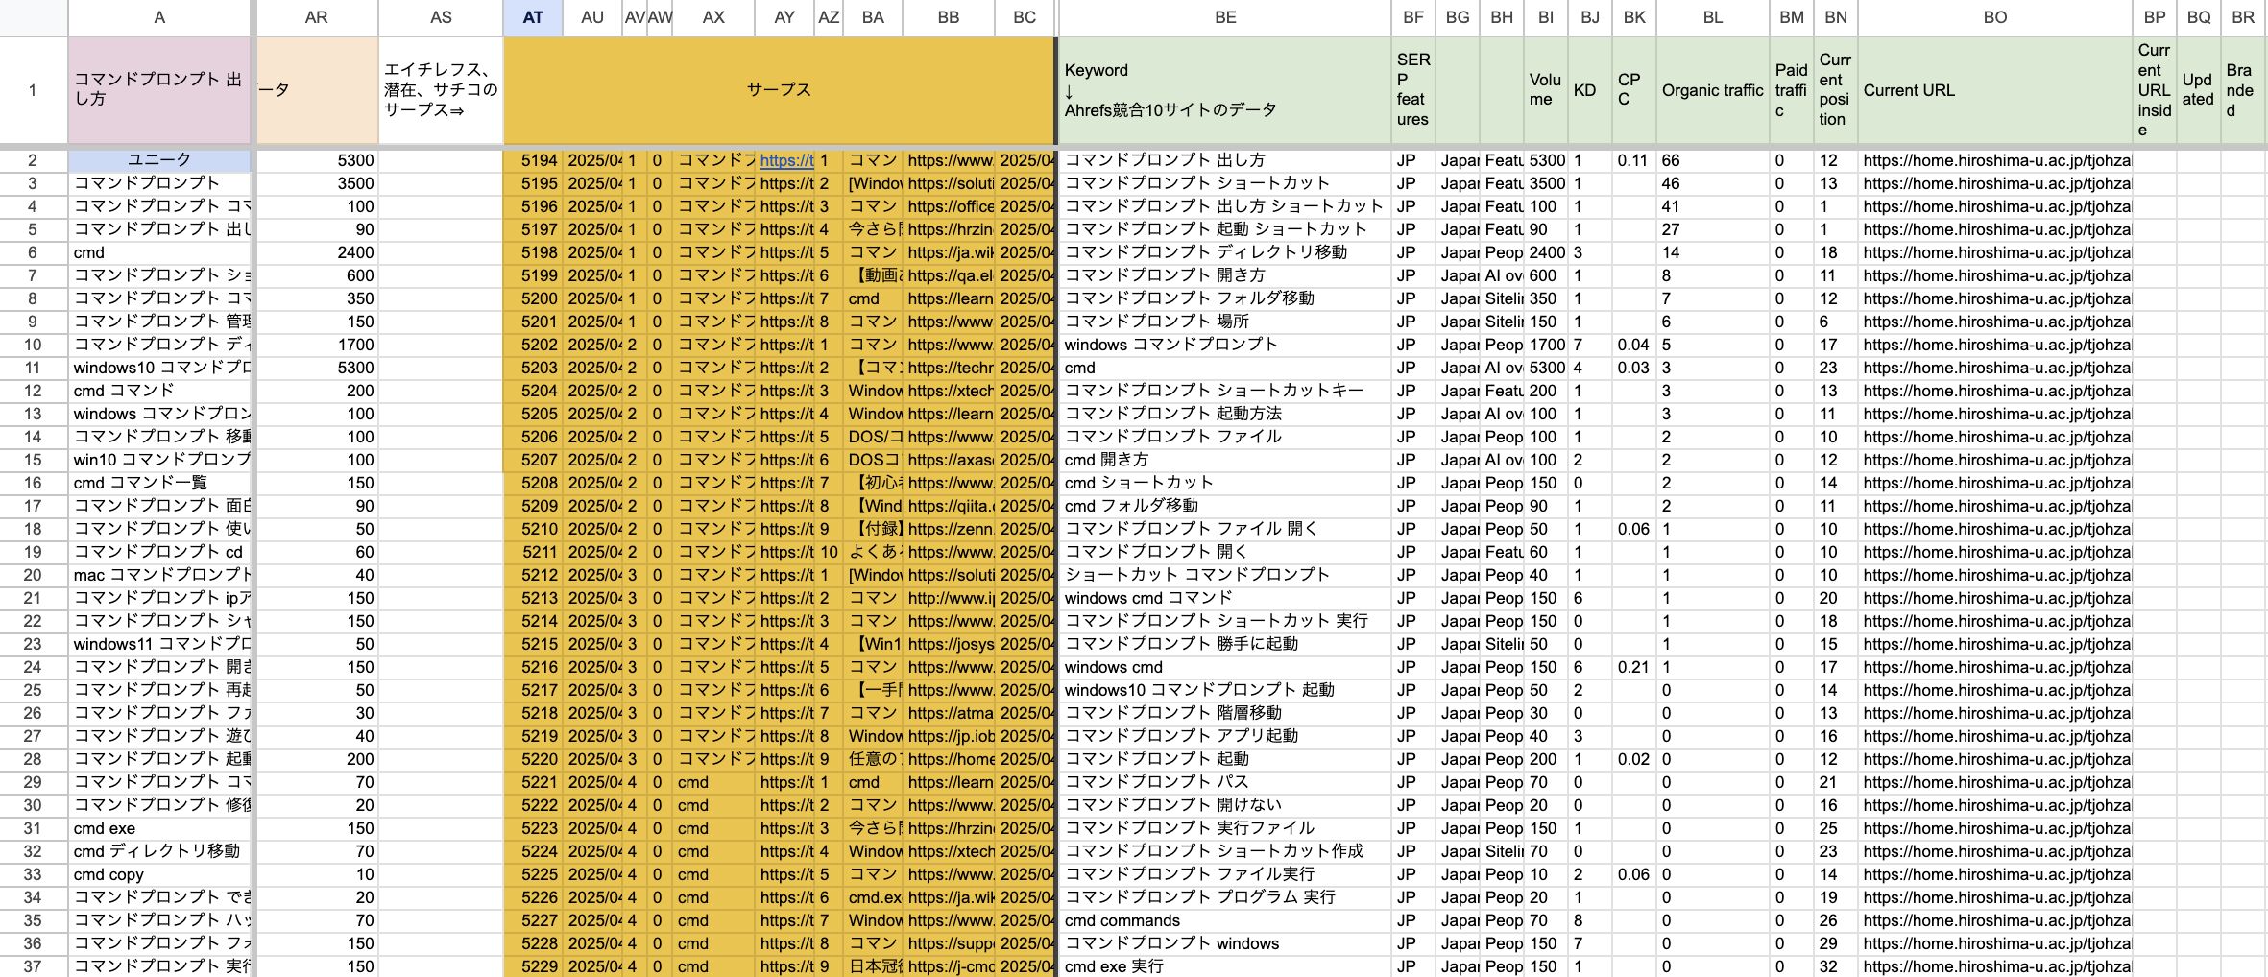Viewport: 2268px width, 977px height.
Task: Click 'コマンドプロンプト 階層移動' keyword cell
Action: coord(1224,713)
